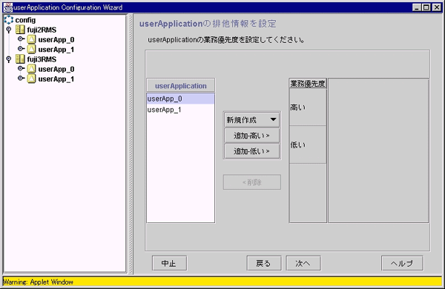Screen dimensions: 445x289
Task: Select userApp_0 label under fuji2RMS
Action: pos(56,40)
